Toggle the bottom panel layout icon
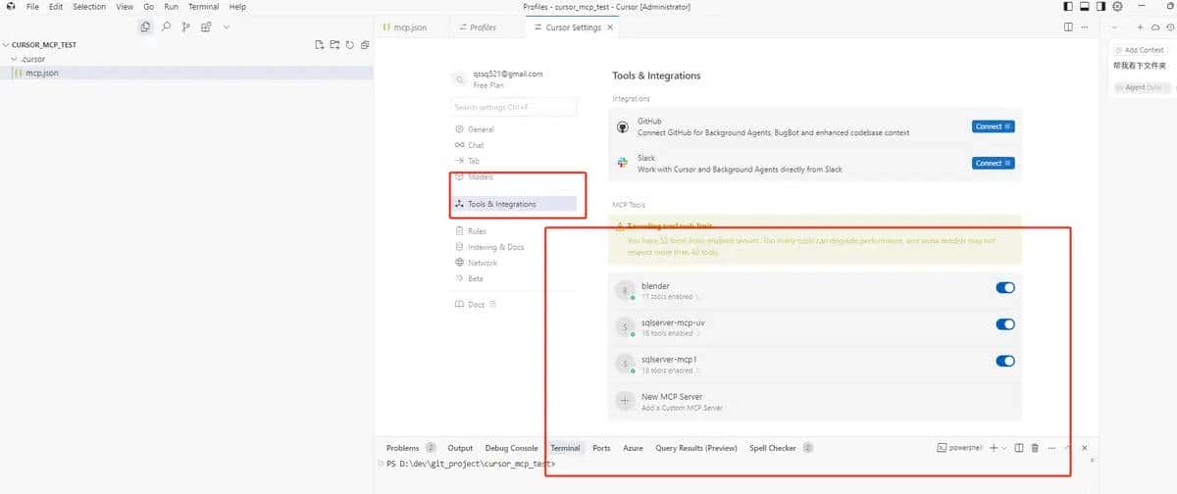 click(1085, 7)
